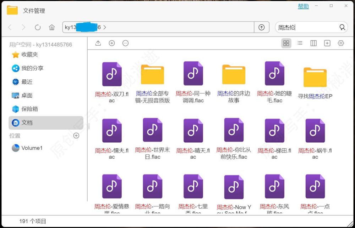Click the 191 个项目 status text
Screen dimensions: 355x228
33,221
